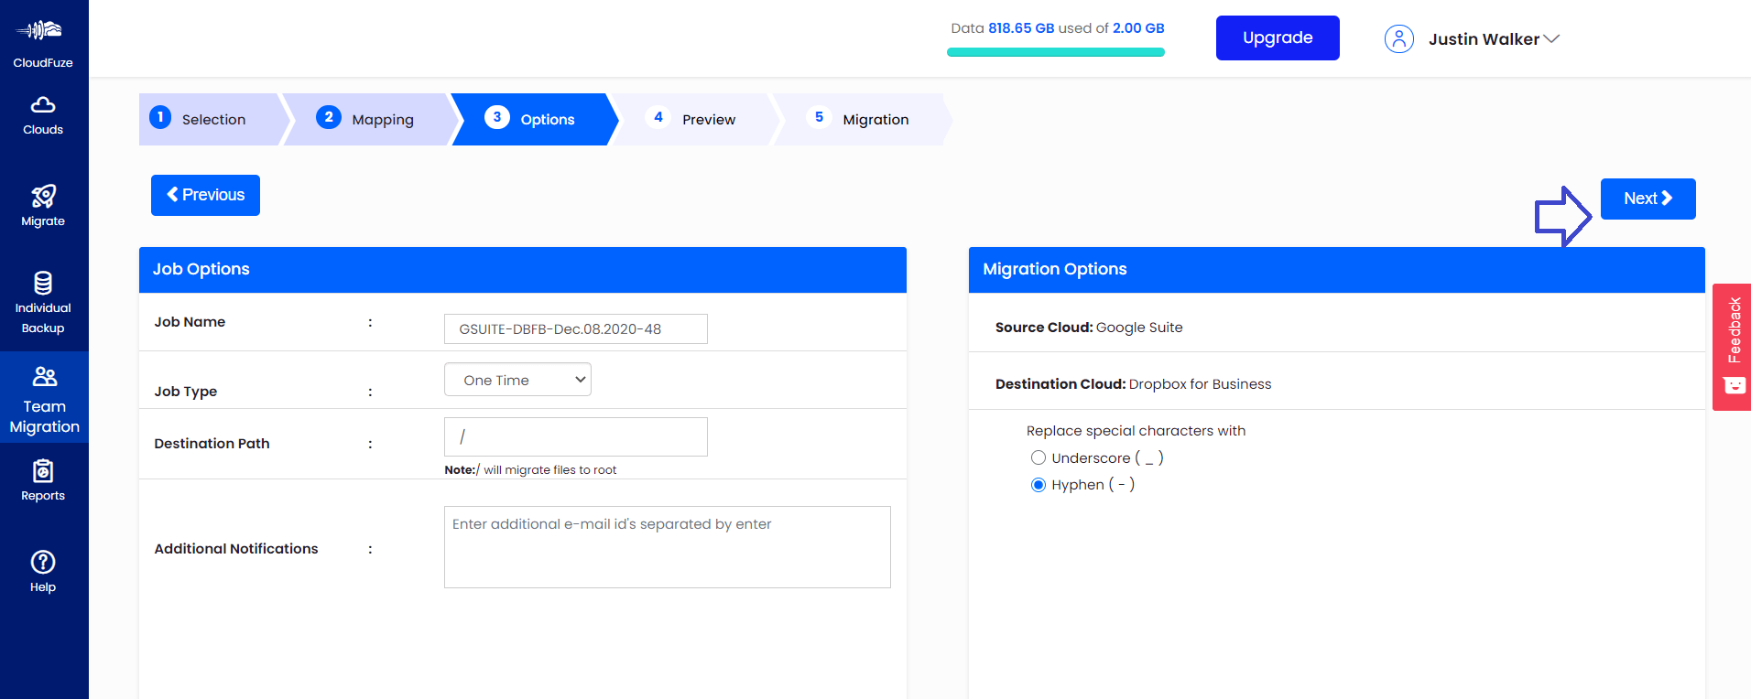Click the data usage progress bar
Image resolution: width=1751 pixels, height=699 pixels.
point(1056,52)
